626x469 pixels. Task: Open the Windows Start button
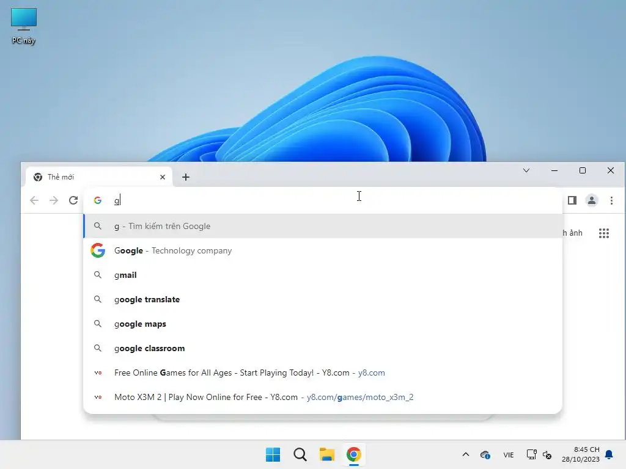click(x=273, y=454)
